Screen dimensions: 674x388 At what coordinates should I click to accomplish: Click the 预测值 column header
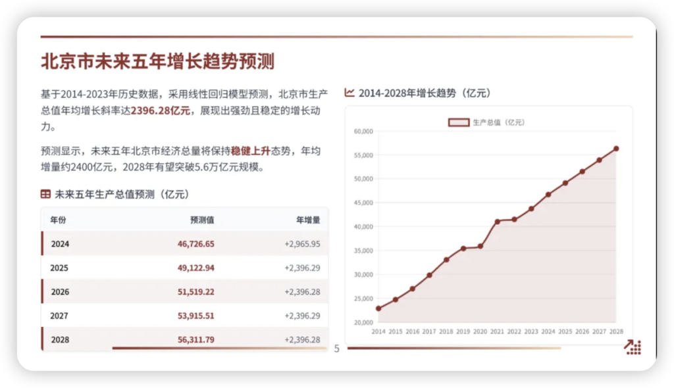coord(202,220)
